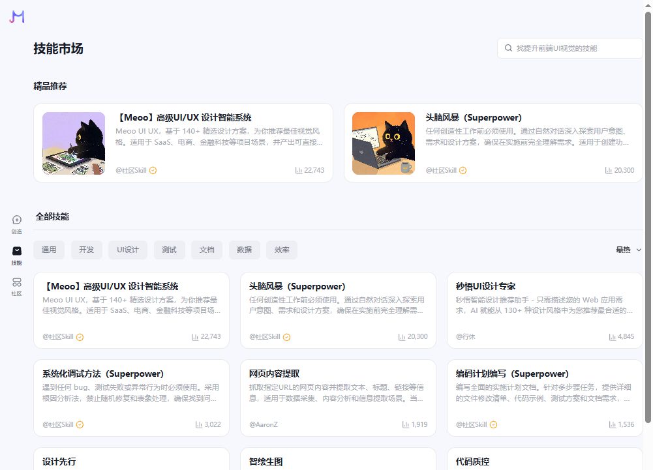Click author @AaronZ
The image size is (653, 470).
(x=264, y=424)
